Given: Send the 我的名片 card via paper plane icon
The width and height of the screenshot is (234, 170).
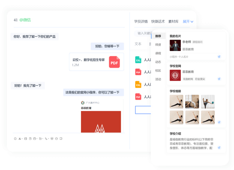Looking at the screenshot, I should pyautogui.click(x=219, y=57).
